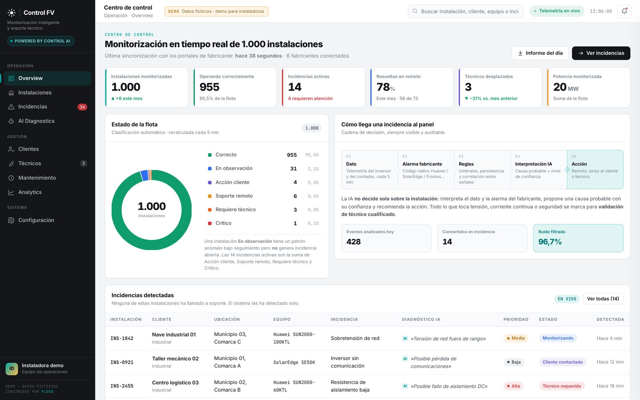The height and width of the screenshot is (400, 640).
Task: Focus the search installations input field
Action: [x=466, y=11]
